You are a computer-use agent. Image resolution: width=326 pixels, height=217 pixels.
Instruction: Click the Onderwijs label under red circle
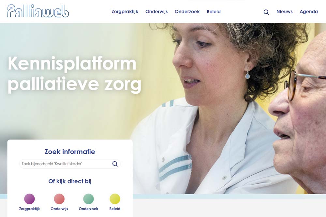(x=59, y=209)
